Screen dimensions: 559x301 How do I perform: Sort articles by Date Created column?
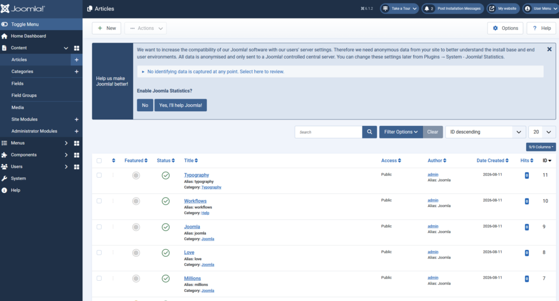click(493, 161)
